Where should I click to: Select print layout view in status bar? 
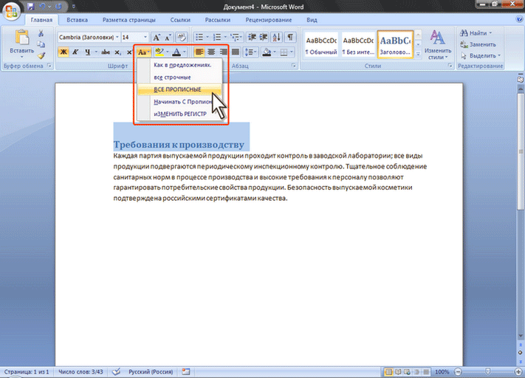coord(388,371)
